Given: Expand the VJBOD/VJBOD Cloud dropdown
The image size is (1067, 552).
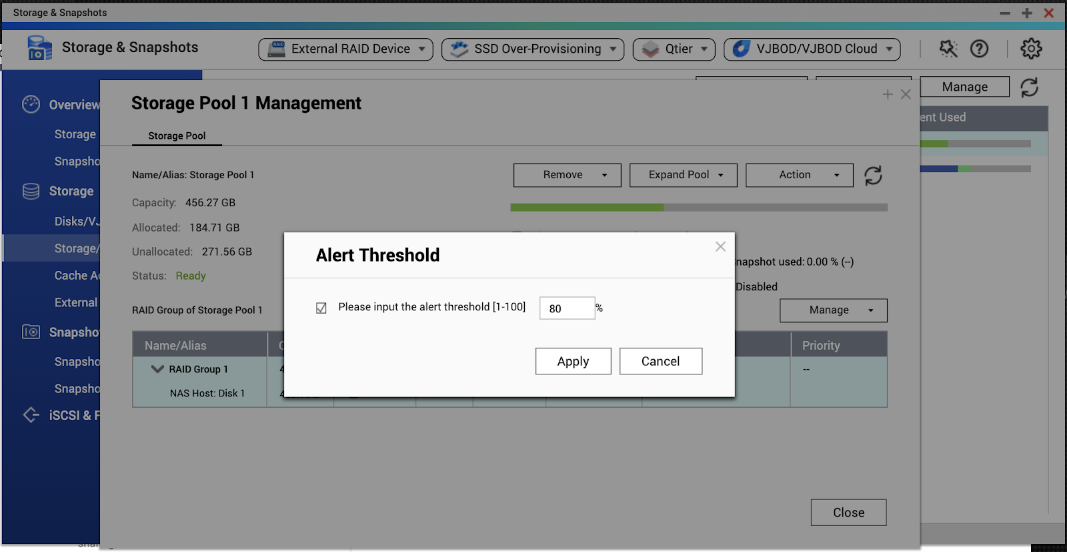Looking at the screenshot, I should click(x=812, y=49).
